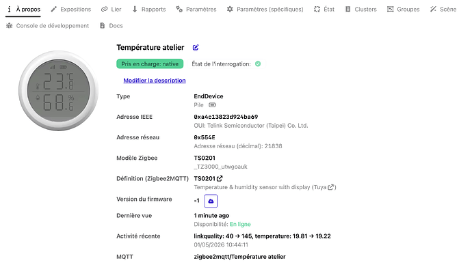This screenshot has width=472, height=265.
Task: Open the Tuya vendor external link
Action: click(330, 187)
